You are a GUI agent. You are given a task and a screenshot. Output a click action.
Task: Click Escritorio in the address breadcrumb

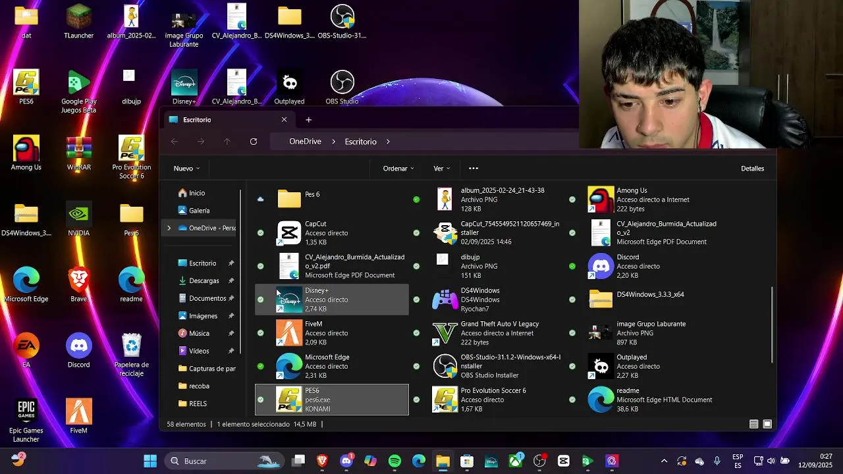(x=360, y=142)
